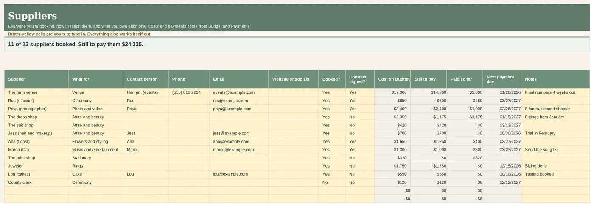This screenshot has width=594, height=207.
Task: Click the 'Marco (DJ)' supplier cell
Action: 36,150
